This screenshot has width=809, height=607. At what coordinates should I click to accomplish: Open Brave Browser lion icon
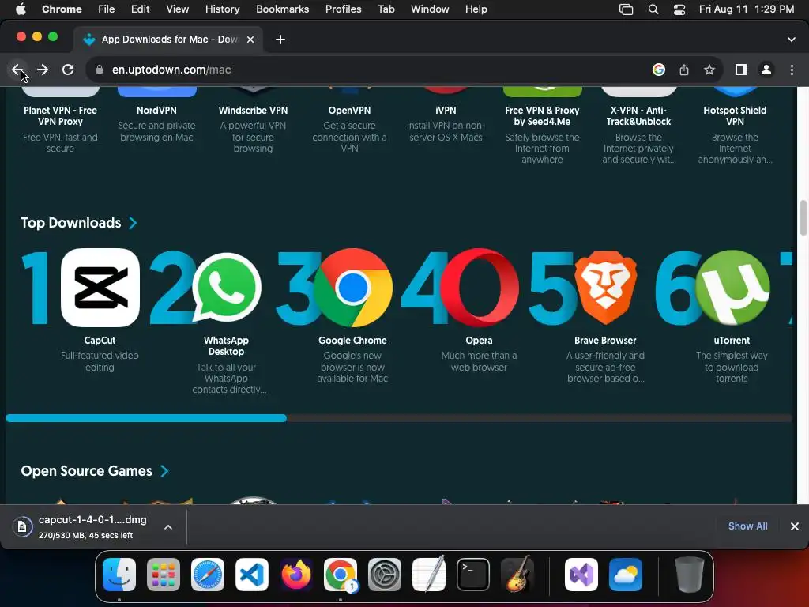click(x=606, y=288)
